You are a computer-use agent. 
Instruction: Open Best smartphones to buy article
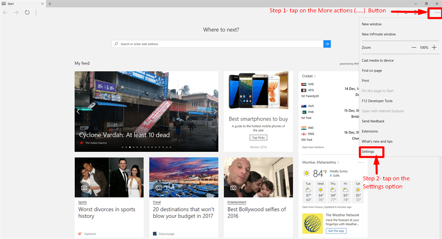(x=258, y=119)
